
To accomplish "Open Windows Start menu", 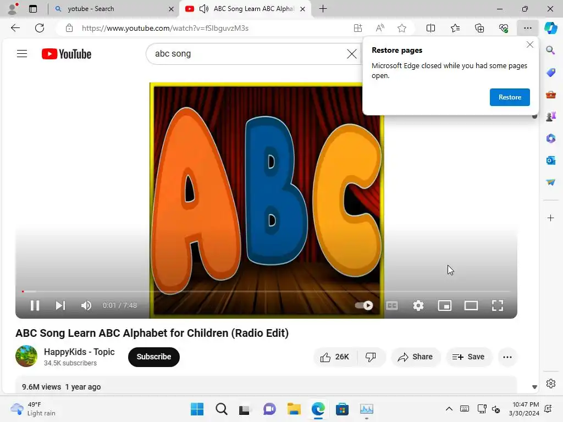I will 197,409.
